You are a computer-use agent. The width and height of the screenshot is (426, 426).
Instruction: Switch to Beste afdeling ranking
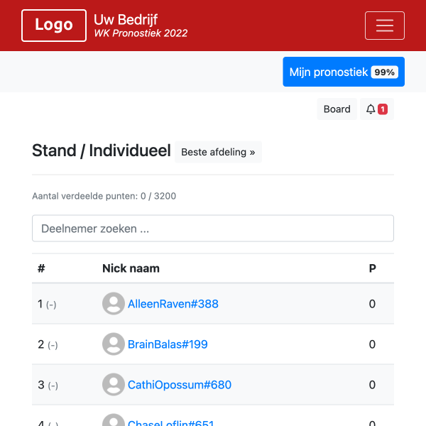click(x=218, y=152)
